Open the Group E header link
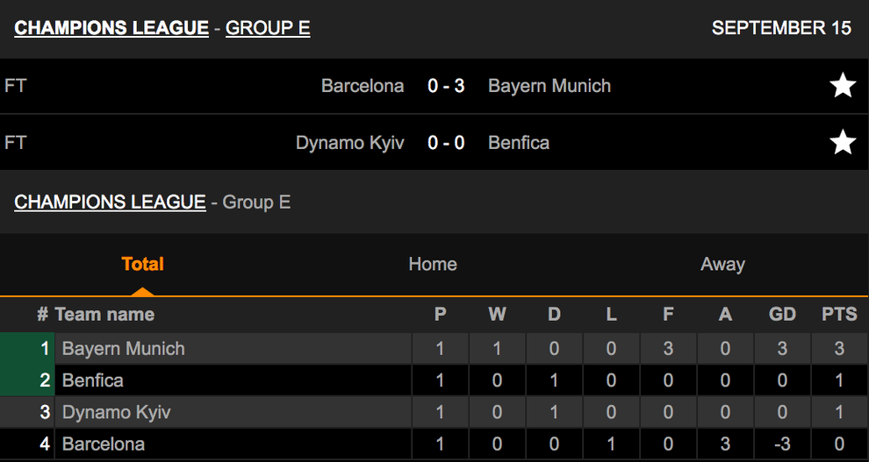Screen dimensions: 869x462 tap(268, 28)
